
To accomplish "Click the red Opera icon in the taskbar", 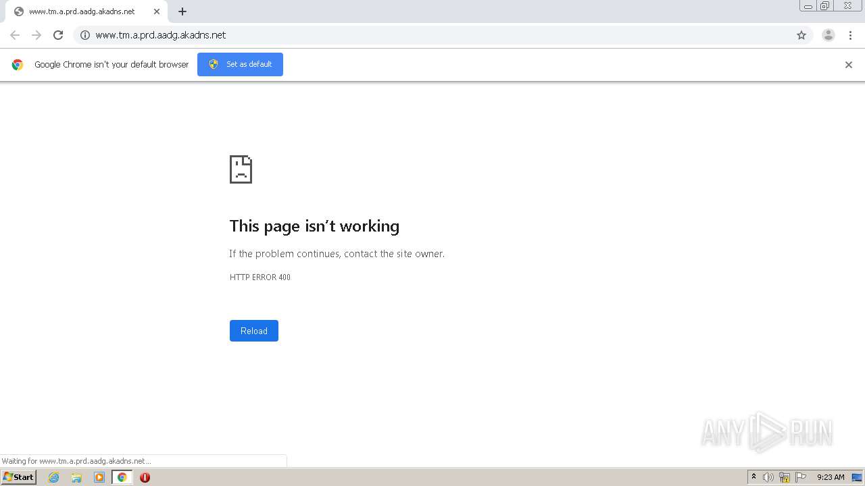I will coord(145,477).
